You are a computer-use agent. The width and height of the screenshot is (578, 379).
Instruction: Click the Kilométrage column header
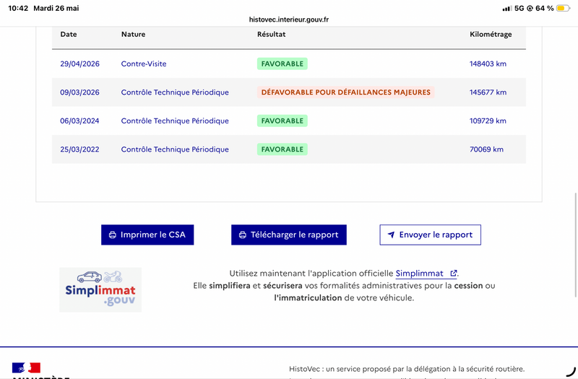[x=491, y=34]
